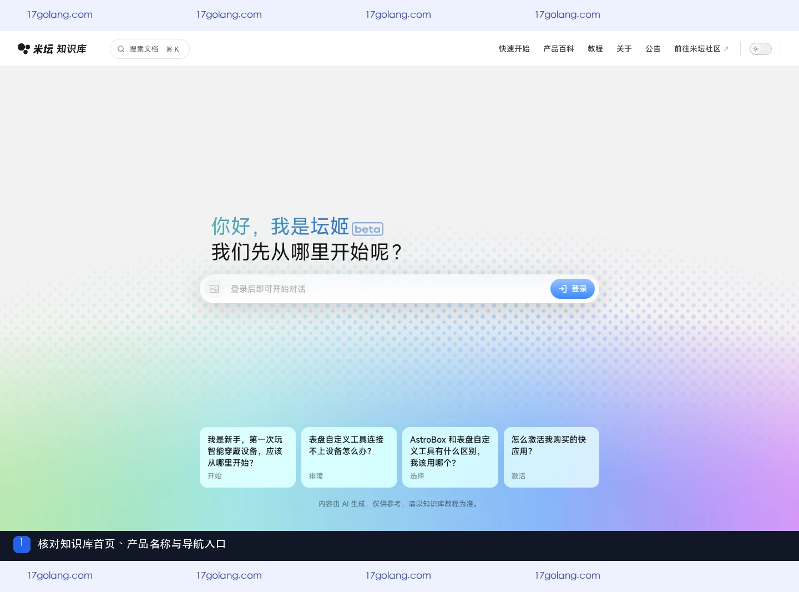Click the image attach icon in chat box
Viewport: 799px width, 592px height.
tap(214, 289)
